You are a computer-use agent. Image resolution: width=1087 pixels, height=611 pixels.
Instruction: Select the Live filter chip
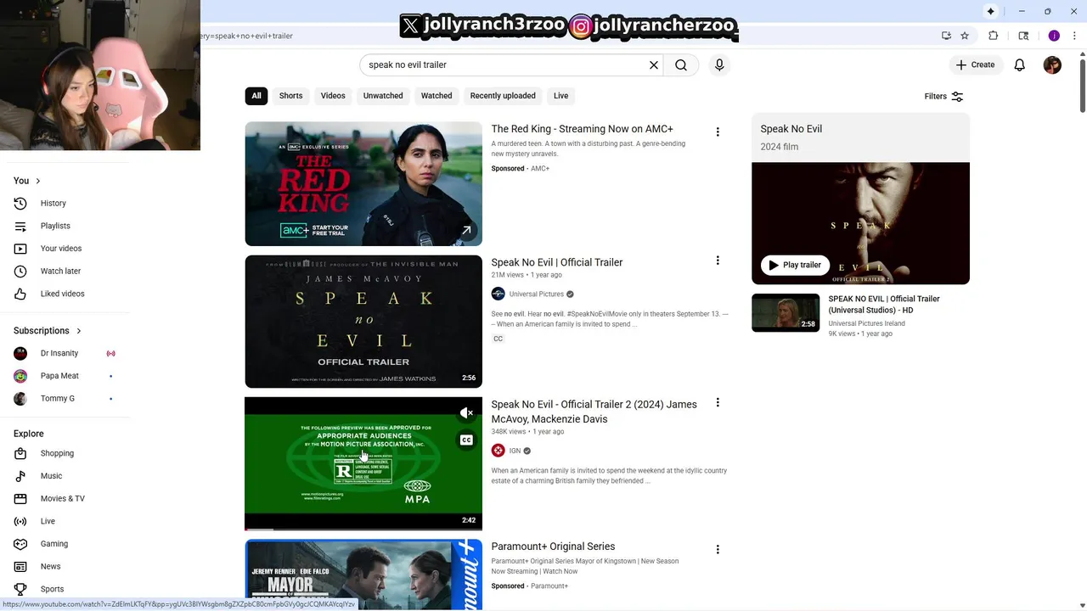tap(561, 96)
